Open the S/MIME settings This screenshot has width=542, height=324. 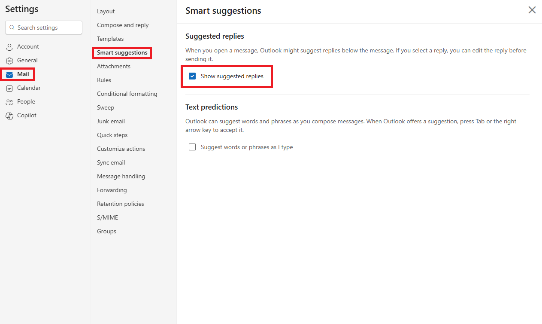click(107, 217)
